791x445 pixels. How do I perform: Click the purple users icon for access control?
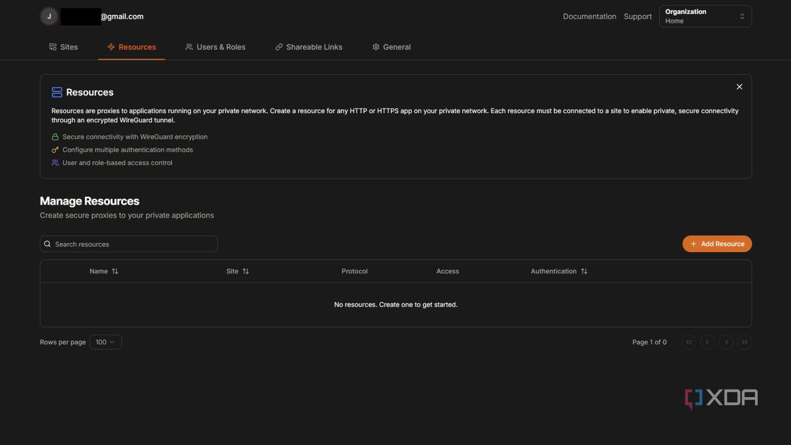55,163
